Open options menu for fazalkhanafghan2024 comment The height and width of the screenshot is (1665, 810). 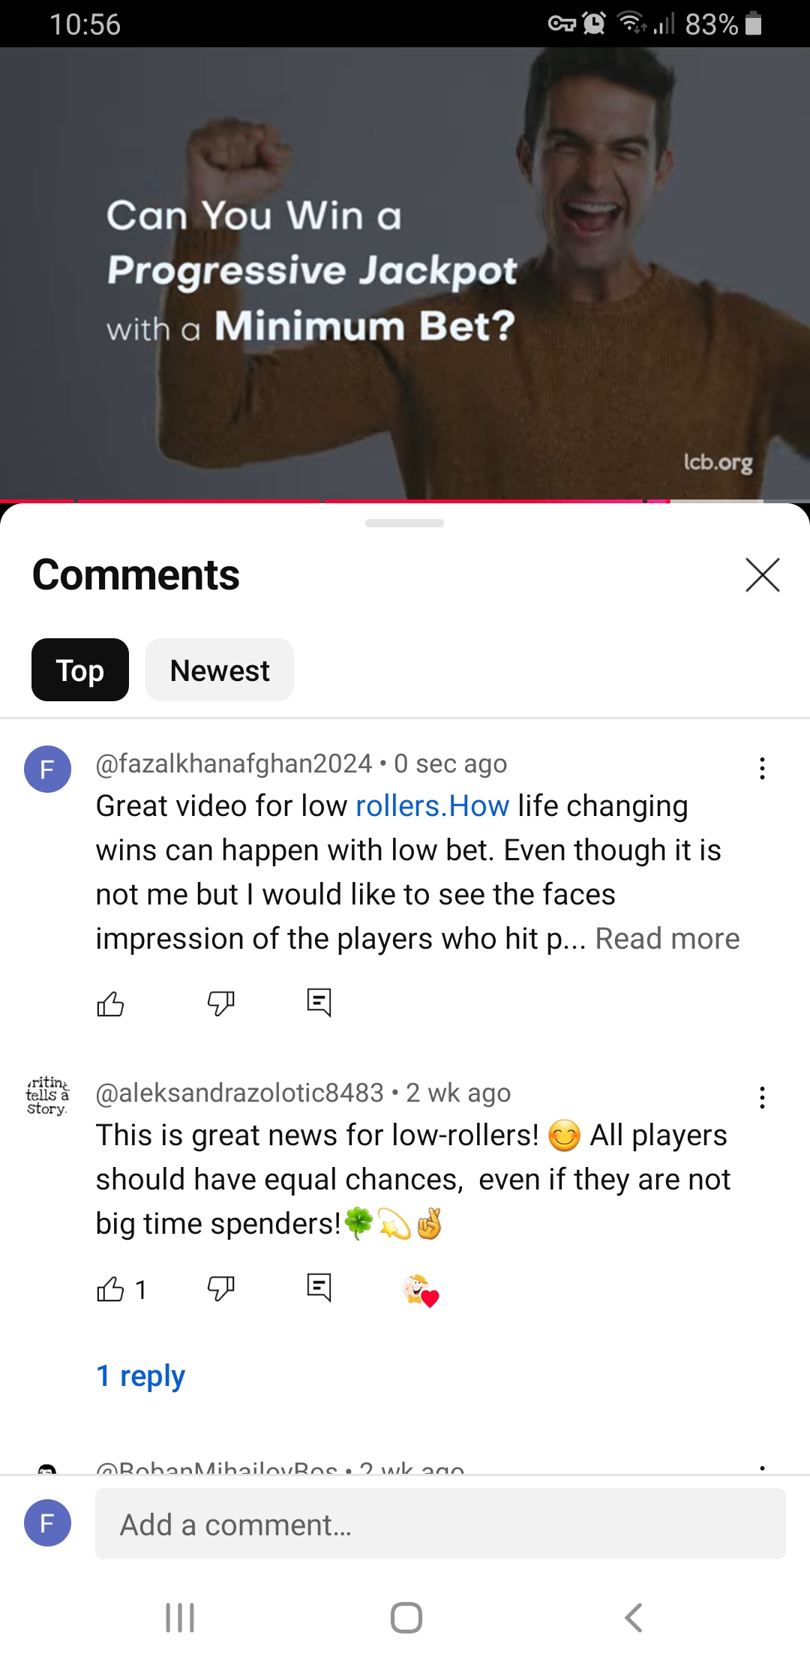pyautogui.click(x=762, y=768)
